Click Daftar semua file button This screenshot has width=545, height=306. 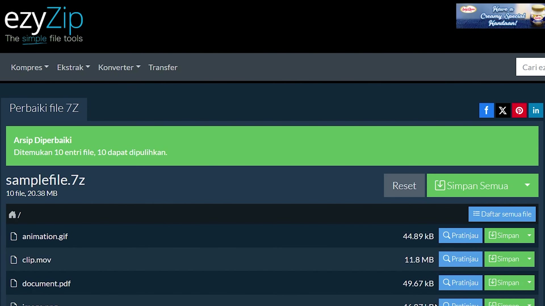[502, 214]
